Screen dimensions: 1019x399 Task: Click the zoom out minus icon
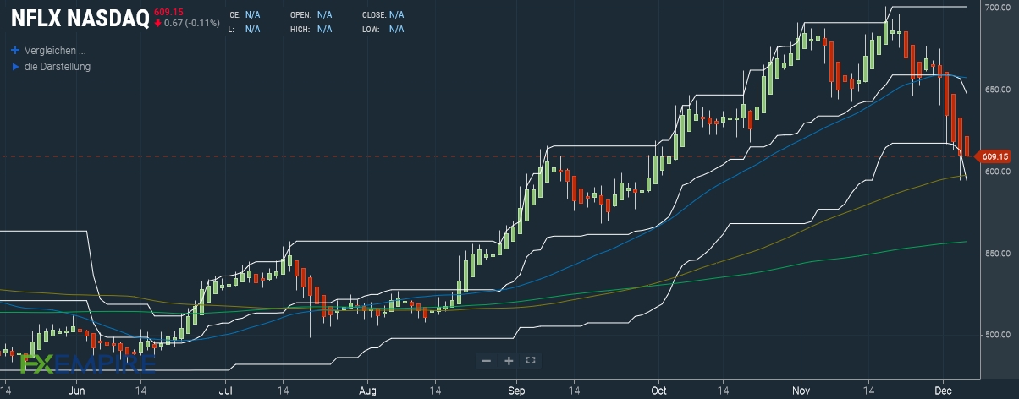click(x=487, y=361)
